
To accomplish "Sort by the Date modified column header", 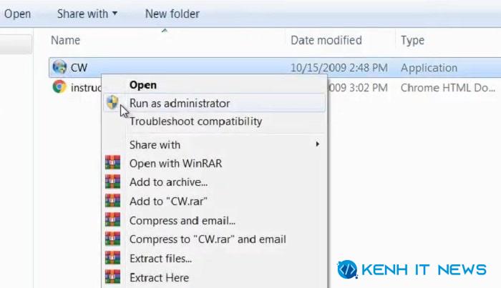I will [326, 40].
